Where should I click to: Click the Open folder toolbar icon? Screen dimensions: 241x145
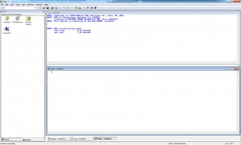[x=44, y=7]
